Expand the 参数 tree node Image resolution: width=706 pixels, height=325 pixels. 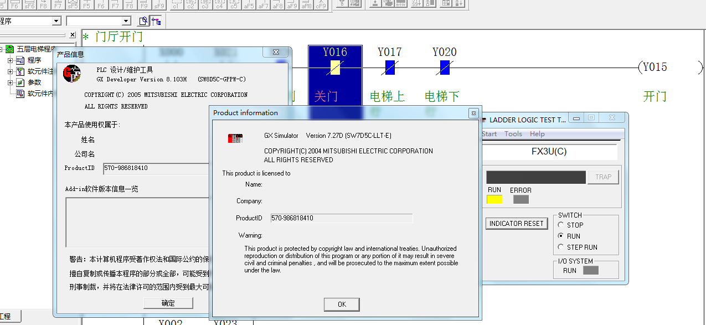pos(10,82)
